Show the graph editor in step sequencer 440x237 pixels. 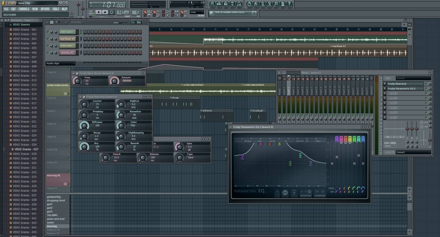tap(133, 22)
